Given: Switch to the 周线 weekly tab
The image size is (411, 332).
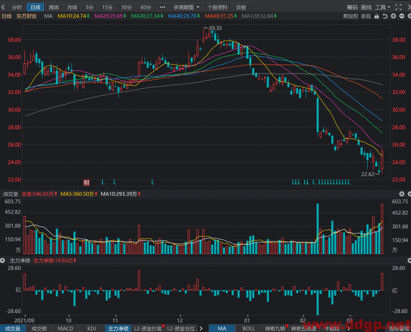Looking at the screenshot, I should click(x=54, y=7).
